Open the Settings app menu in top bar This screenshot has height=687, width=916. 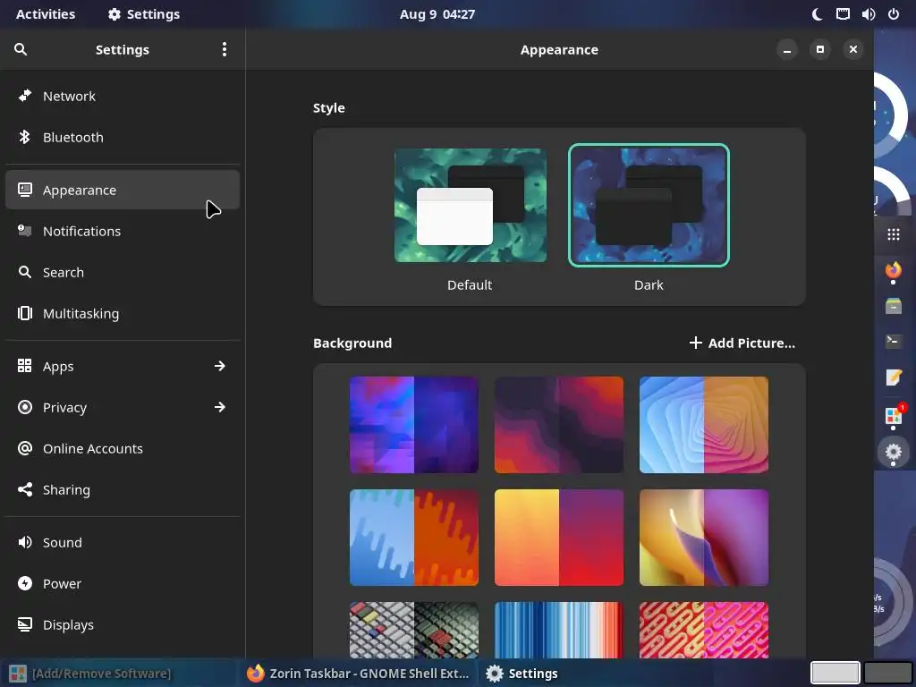(x=144, y=14)
